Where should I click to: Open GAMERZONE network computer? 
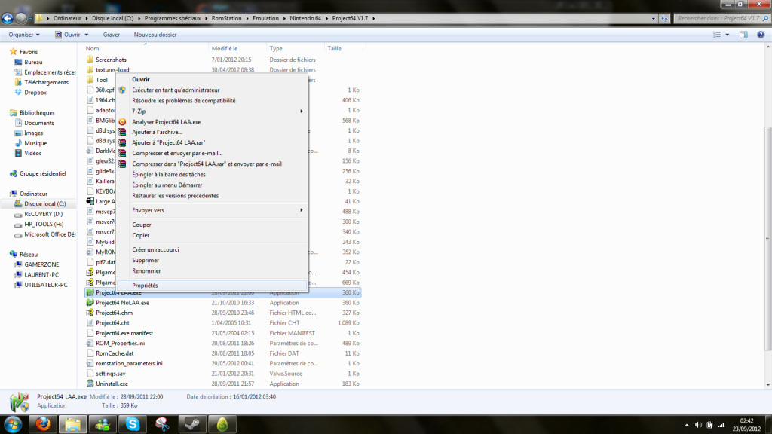tap(41, 264)
